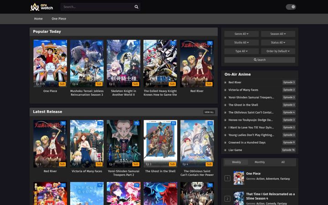The image size is (328, 205).
Task: Click Skeleton Knight in Another World II title
Action: point(123,93)
